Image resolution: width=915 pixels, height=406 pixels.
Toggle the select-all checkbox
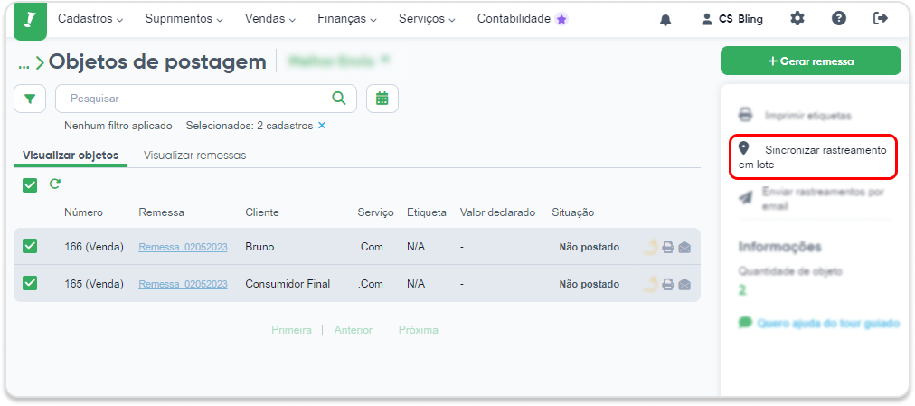pyautogui.click(x=30, y=185)
